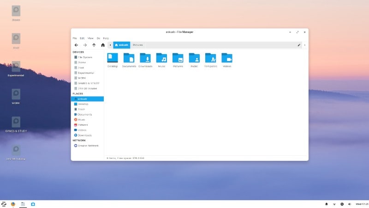Click the volume icon in the system tray
Image resolution: width=369 pixels, height=208 pixels.
pos(350,204)
